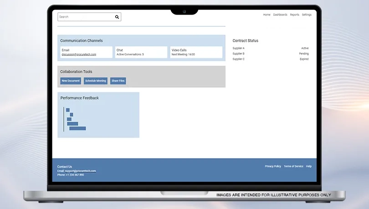Select the Supplier B pending contract row
The image size is (369, 209).
pos(270,54)
